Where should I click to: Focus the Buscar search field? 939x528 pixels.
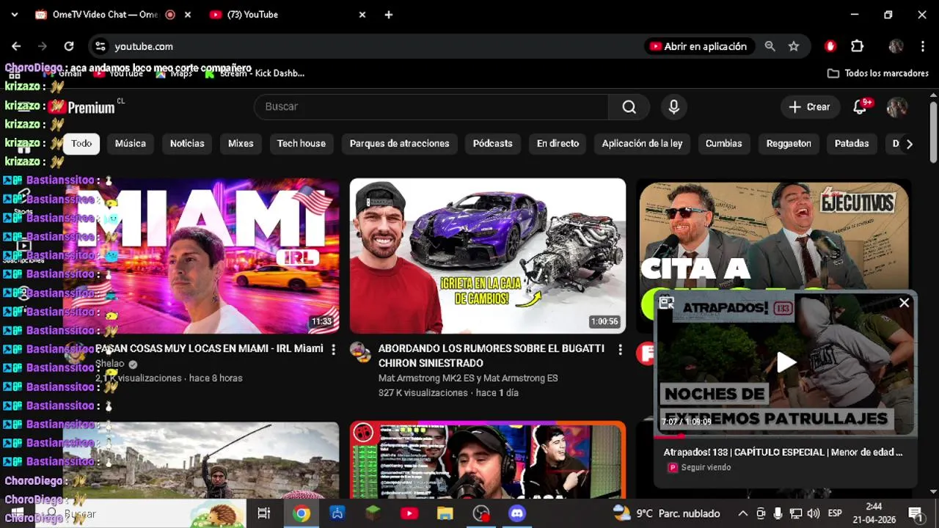pos(431,107)
